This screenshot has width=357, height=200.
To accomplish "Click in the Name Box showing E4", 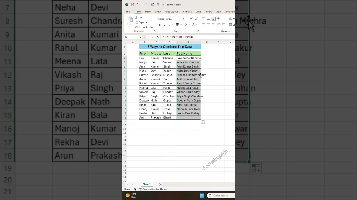I will 131,37.
